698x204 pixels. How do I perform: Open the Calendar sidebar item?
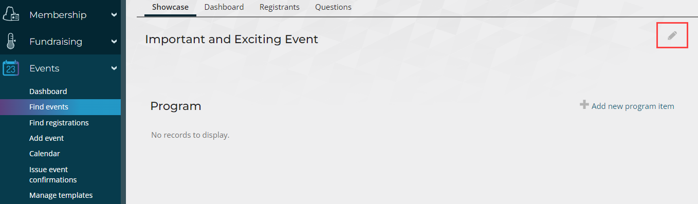45,154
